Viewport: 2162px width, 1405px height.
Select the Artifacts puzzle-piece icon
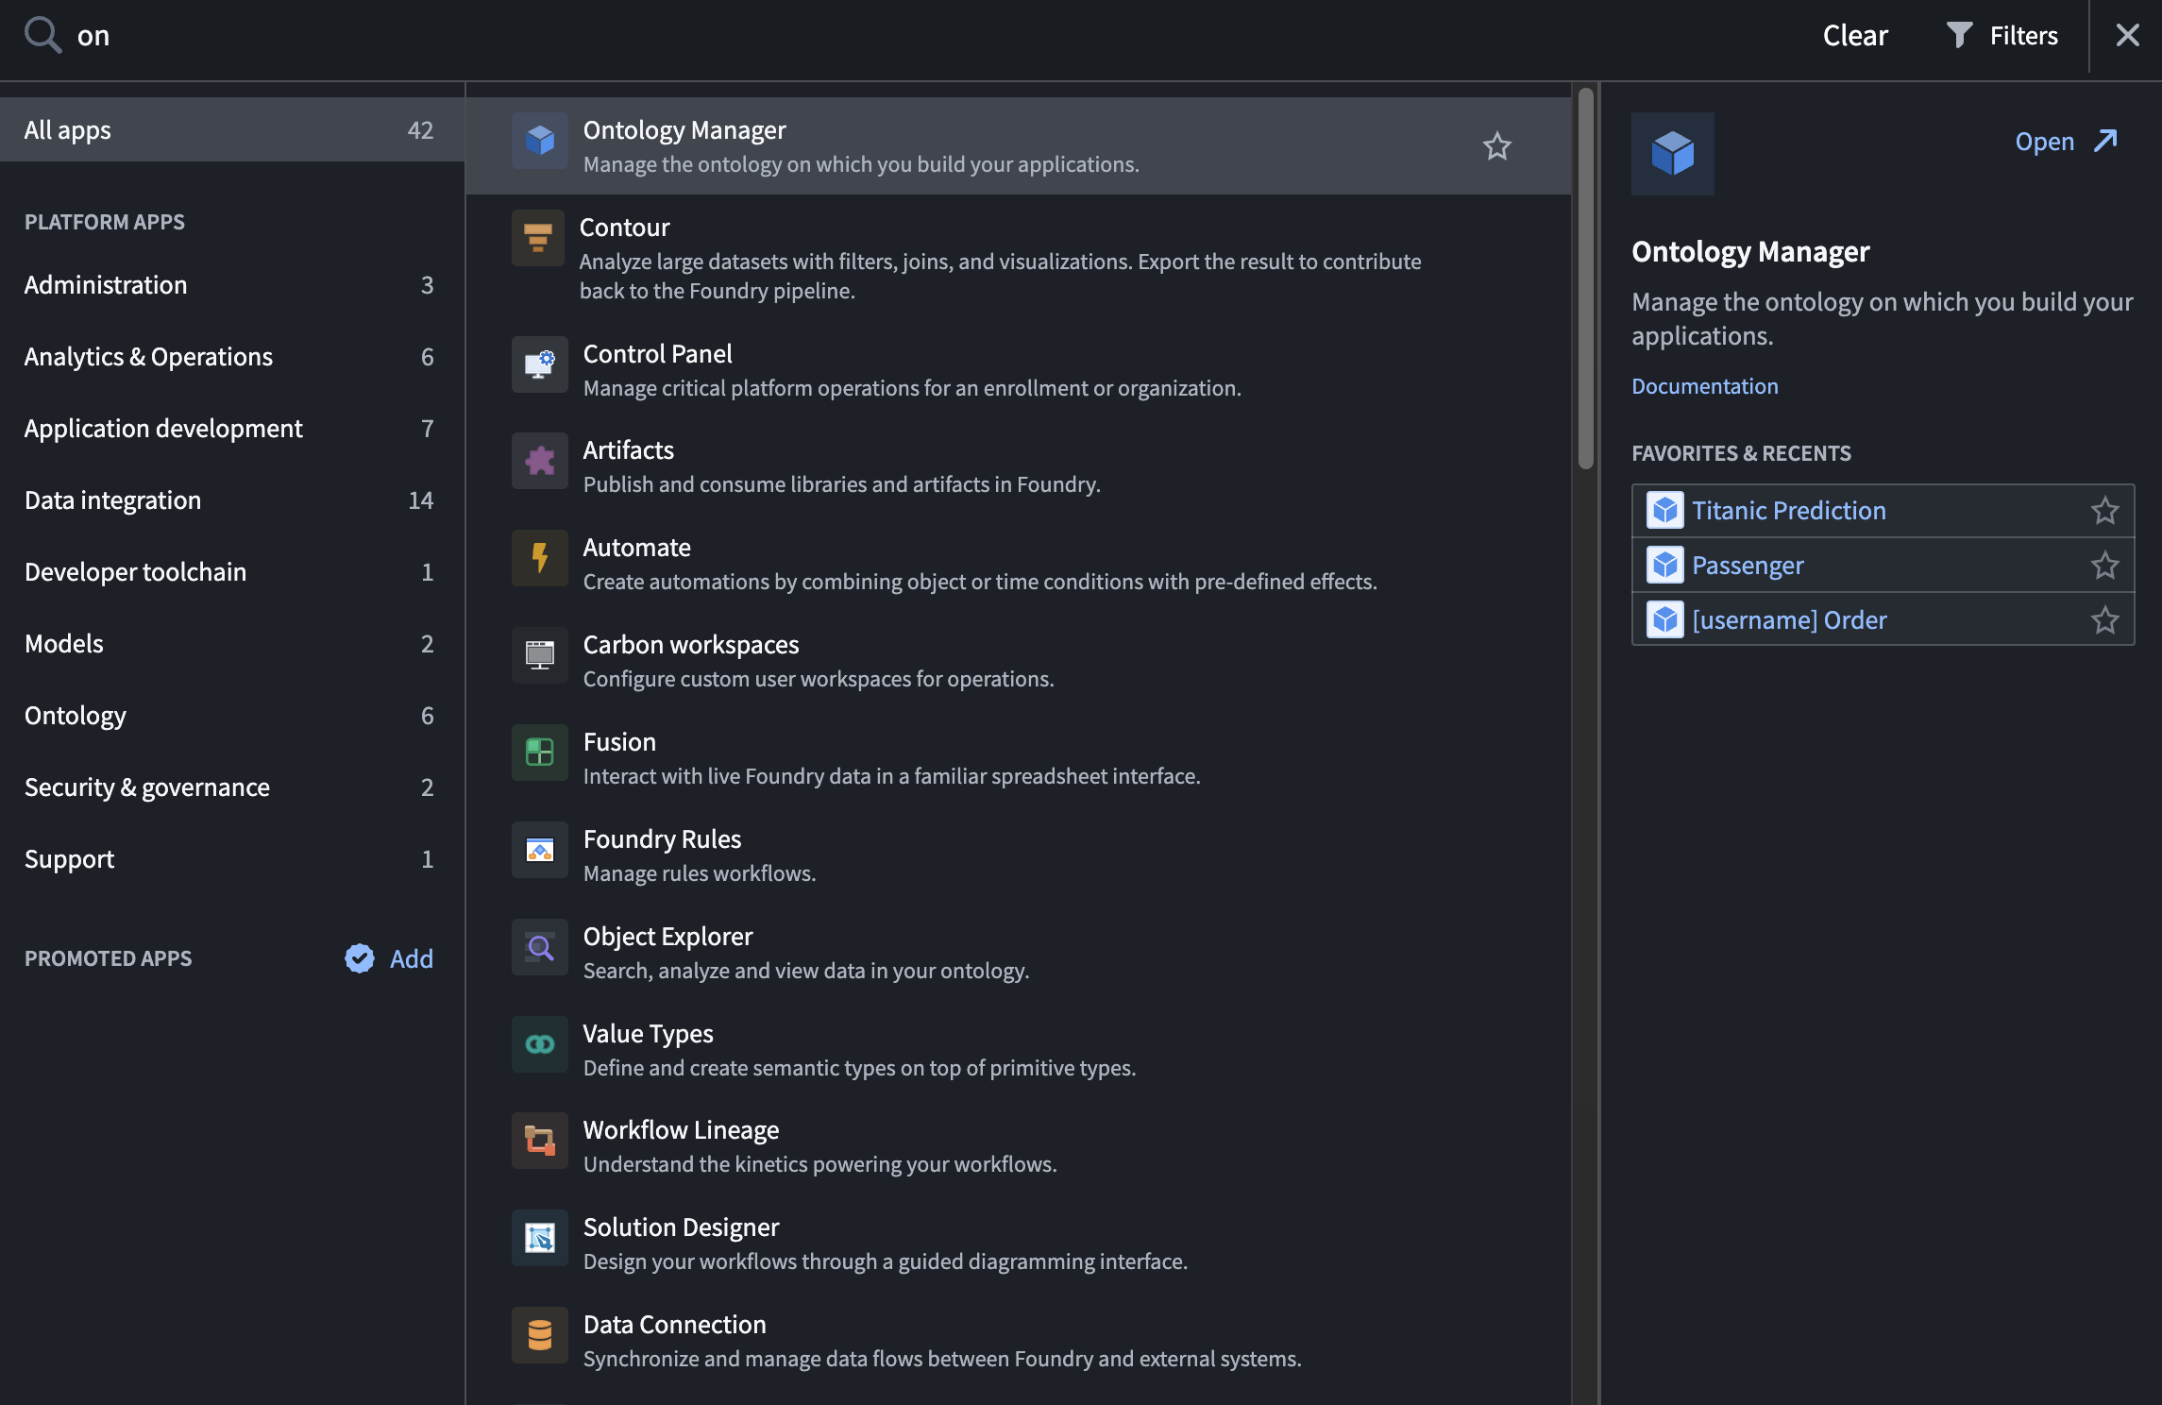coord(540,462)
